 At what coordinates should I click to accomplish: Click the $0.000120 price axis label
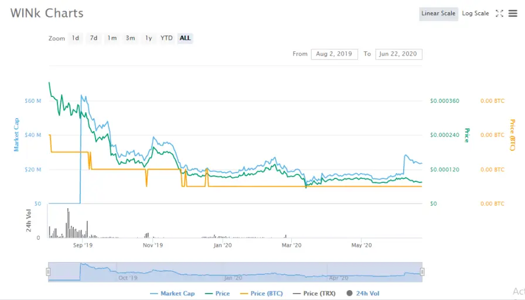pos(445,170)
